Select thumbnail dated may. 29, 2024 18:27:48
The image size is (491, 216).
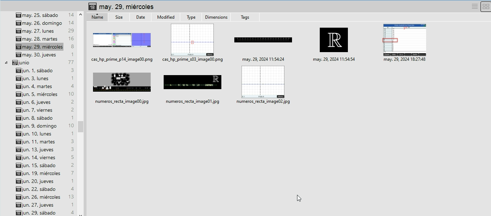404,40
